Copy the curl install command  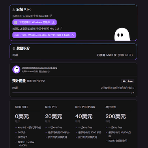(x=44, y=35)
